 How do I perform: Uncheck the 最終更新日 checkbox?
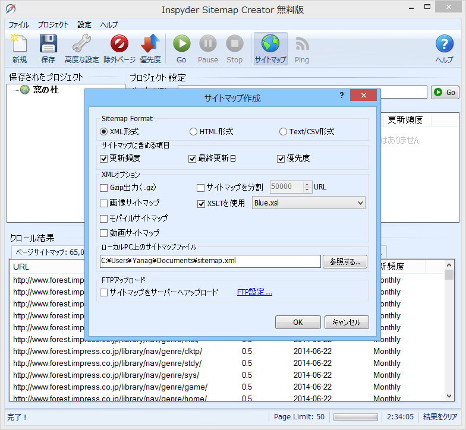tap(193, 159)
